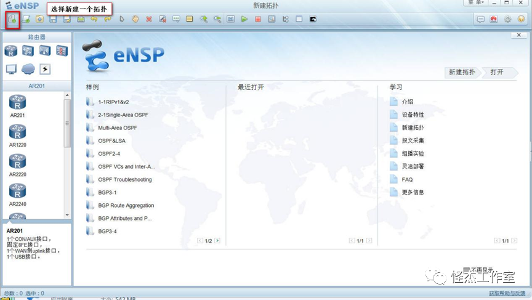This screenshot has height=300, width=532.
Task: Open the console window toolbar icon
Action: pyautogui.click(x=313, y=19)
